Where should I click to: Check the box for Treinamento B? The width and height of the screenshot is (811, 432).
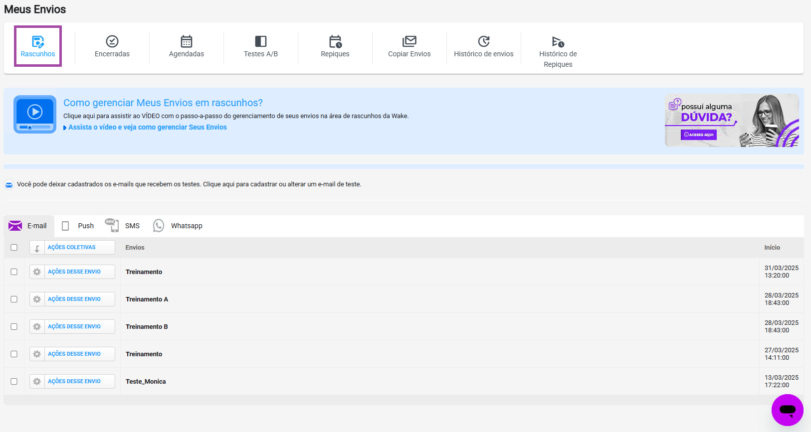(x=14, y=326)
